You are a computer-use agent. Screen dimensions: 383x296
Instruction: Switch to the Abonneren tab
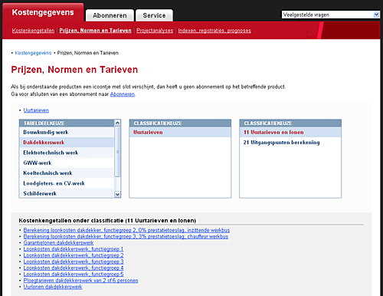(x=110, y=15)
